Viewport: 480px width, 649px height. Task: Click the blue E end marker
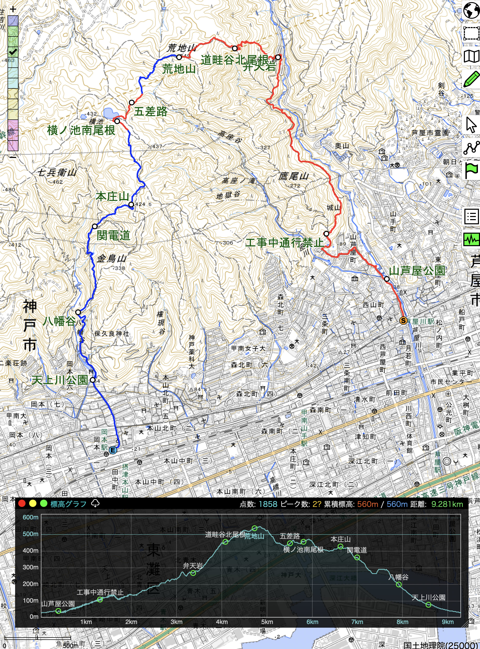[113, 450]
